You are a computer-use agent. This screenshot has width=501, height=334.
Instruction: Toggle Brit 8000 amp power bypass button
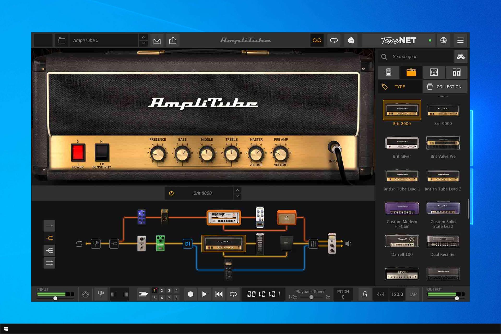pyautogui.click(x=171, y=193)
